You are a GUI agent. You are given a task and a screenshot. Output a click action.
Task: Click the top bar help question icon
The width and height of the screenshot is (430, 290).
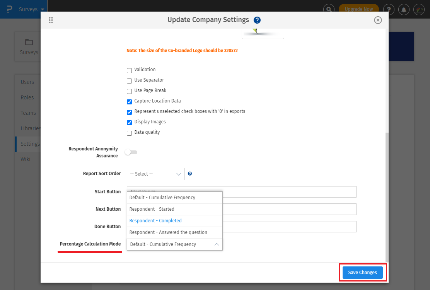pos(389,9)
